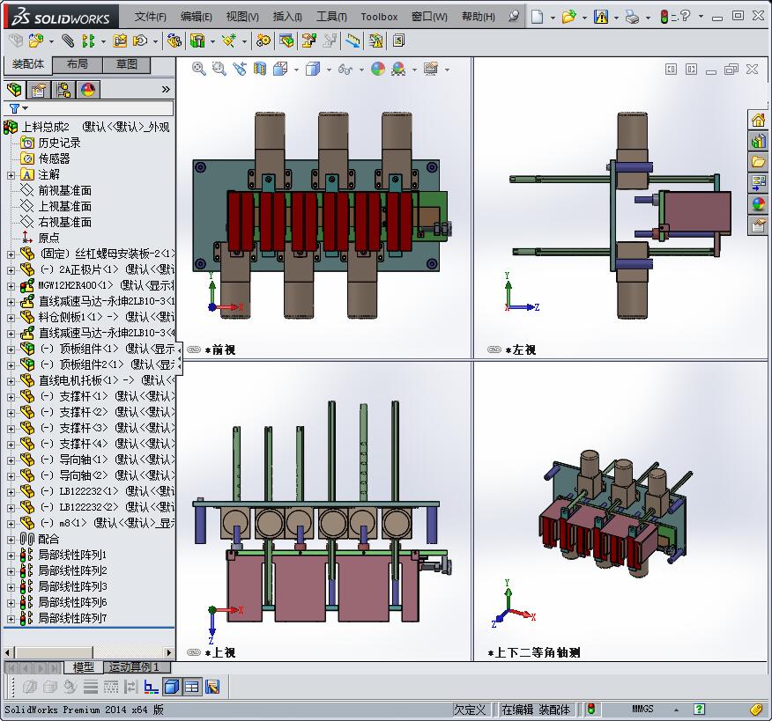Click the Apply Scene icon
Image resolution: width=772 pixels, height=721 pixels.
398,69
